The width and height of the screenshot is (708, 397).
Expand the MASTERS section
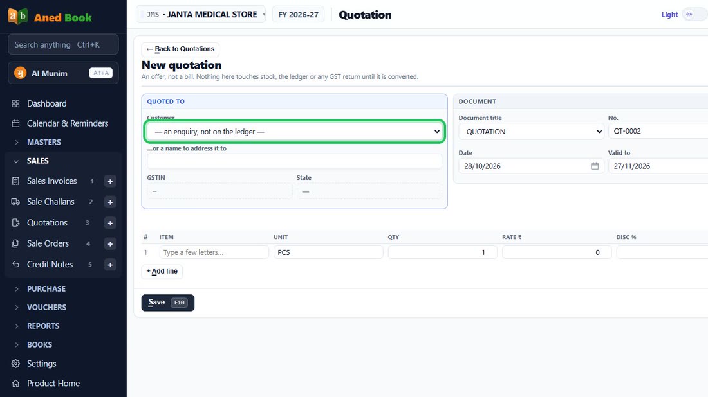tap(44, 143)
